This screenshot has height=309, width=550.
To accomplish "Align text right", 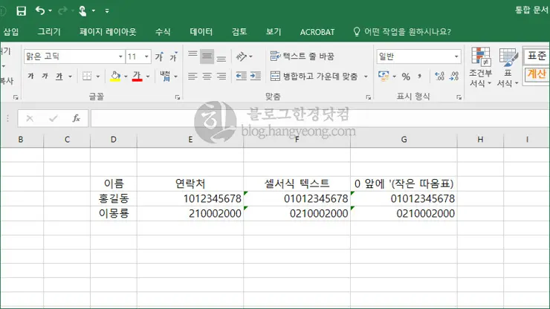I will click(221, 76).
